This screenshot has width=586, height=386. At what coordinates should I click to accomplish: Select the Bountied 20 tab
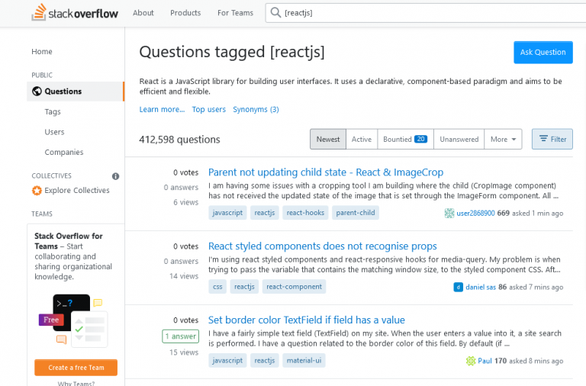click(x=405, y=139)
